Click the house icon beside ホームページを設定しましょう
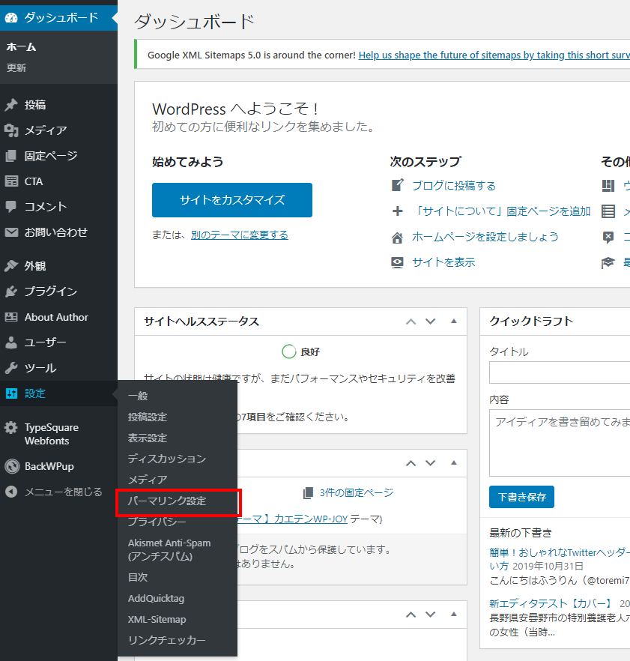Viewport: 630px width, 661px height. click(397, 238)
